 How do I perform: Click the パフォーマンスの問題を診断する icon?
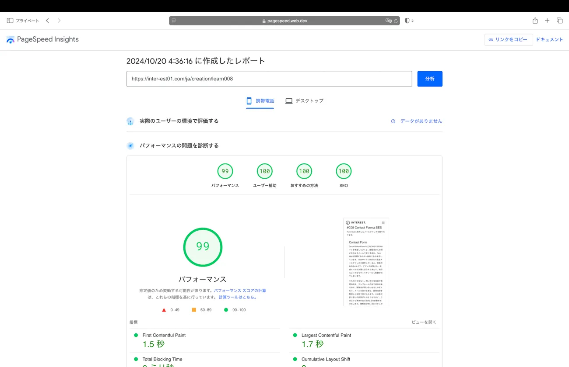pos(130,145)
